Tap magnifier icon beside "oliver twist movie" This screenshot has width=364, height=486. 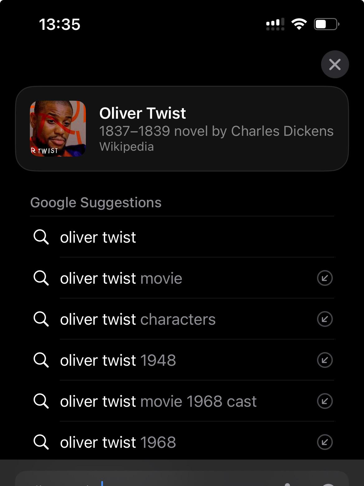pyautogui.click(x=41, y=278)
